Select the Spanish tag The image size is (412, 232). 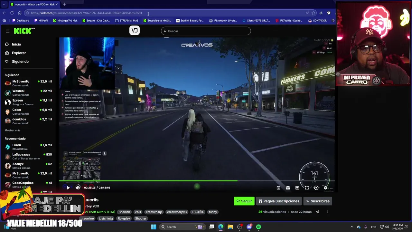[124, 212]
